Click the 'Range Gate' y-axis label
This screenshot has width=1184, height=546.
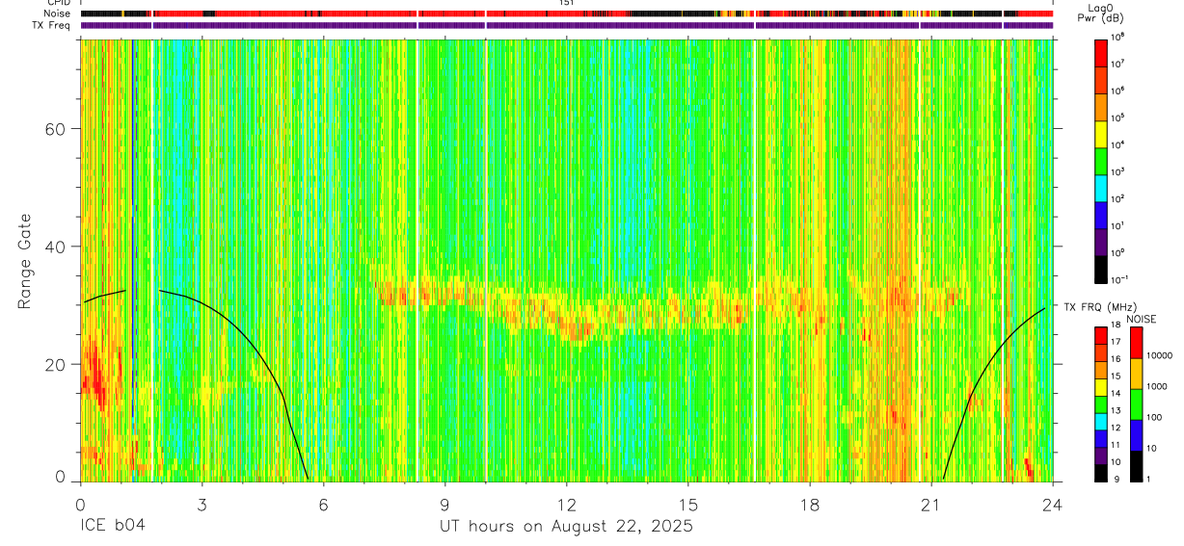tap(25, 262)
